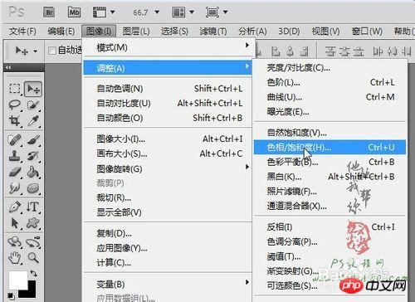Select the 3D Camera Orbit tool

coord(33,242)
